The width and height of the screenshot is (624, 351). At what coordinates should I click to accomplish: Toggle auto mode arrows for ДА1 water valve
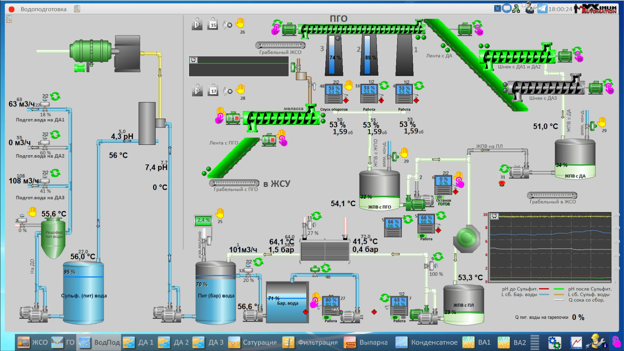coord(55,97)
